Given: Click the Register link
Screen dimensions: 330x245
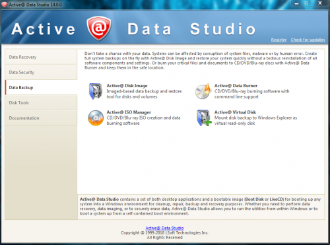Looking at the screenshot, I should click(279, 40).
